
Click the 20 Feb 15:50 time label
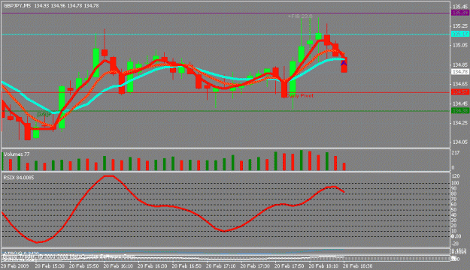pyautogui.click(x=83, y=265)
